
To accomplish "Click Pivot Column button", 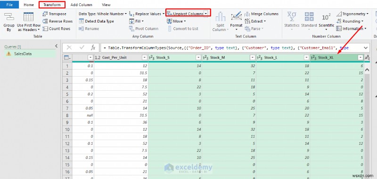I will tap(144, 29).
